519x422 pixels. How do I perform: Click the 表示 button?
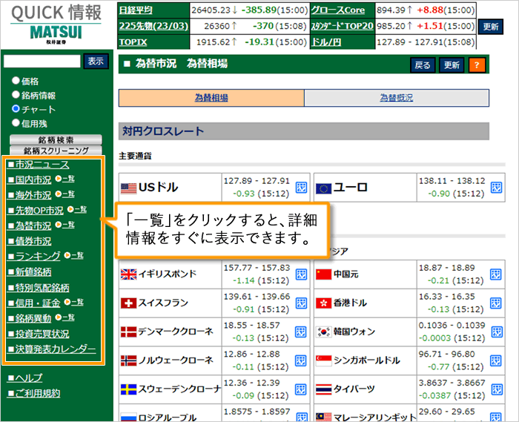coord(96,62)
